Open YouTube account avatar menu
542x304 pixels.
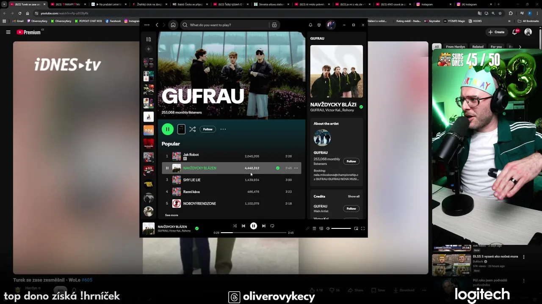point(528,32)
